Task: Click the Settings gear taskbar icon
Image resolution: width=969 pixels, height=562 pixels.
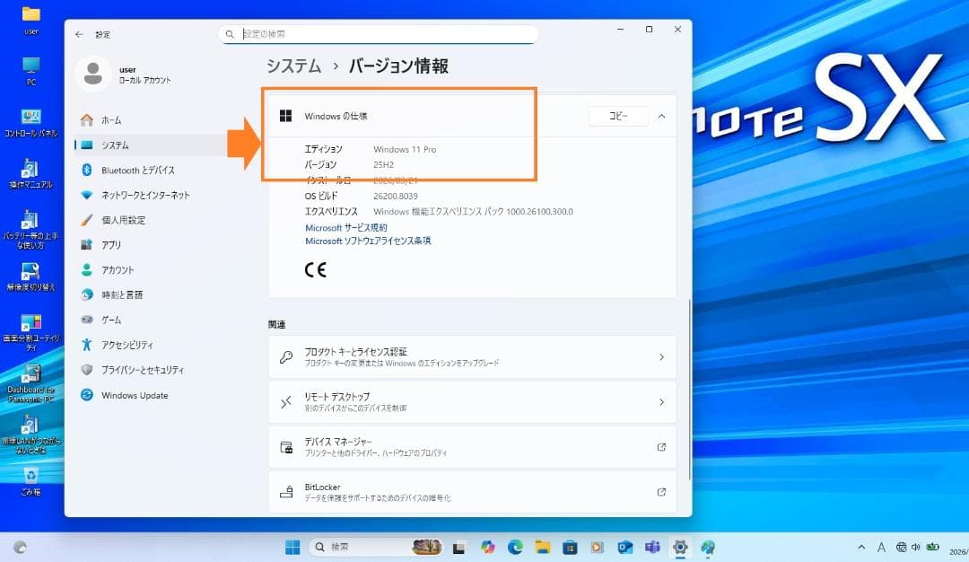Action: coord(680,547)
